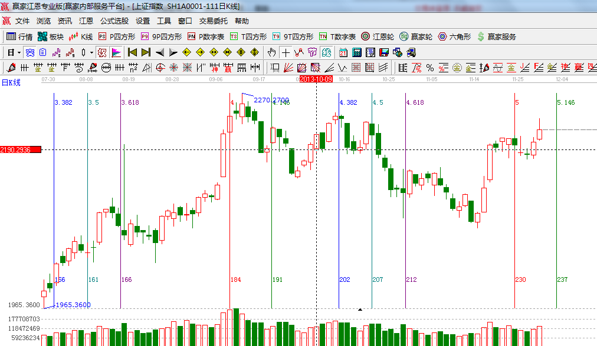Expand the 日 period dropdown arrow

19,52
